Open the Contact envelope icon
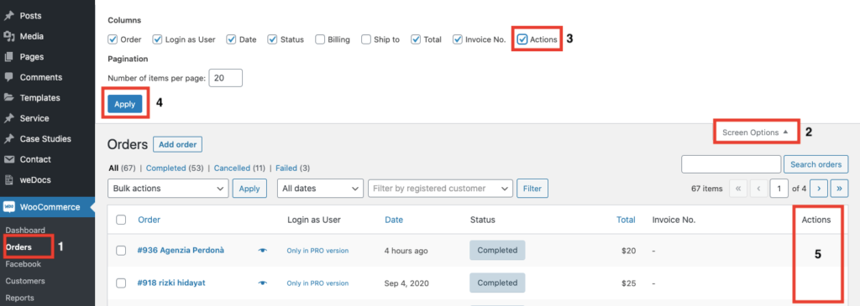This screenshot has height=306, width=860. coord(8,159)
